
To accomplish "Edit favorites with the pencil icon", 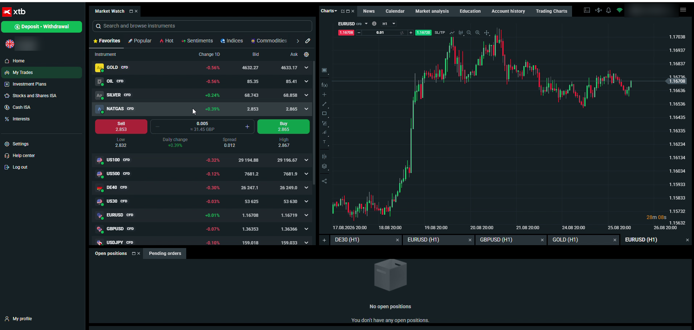I will tap(308, 41).
